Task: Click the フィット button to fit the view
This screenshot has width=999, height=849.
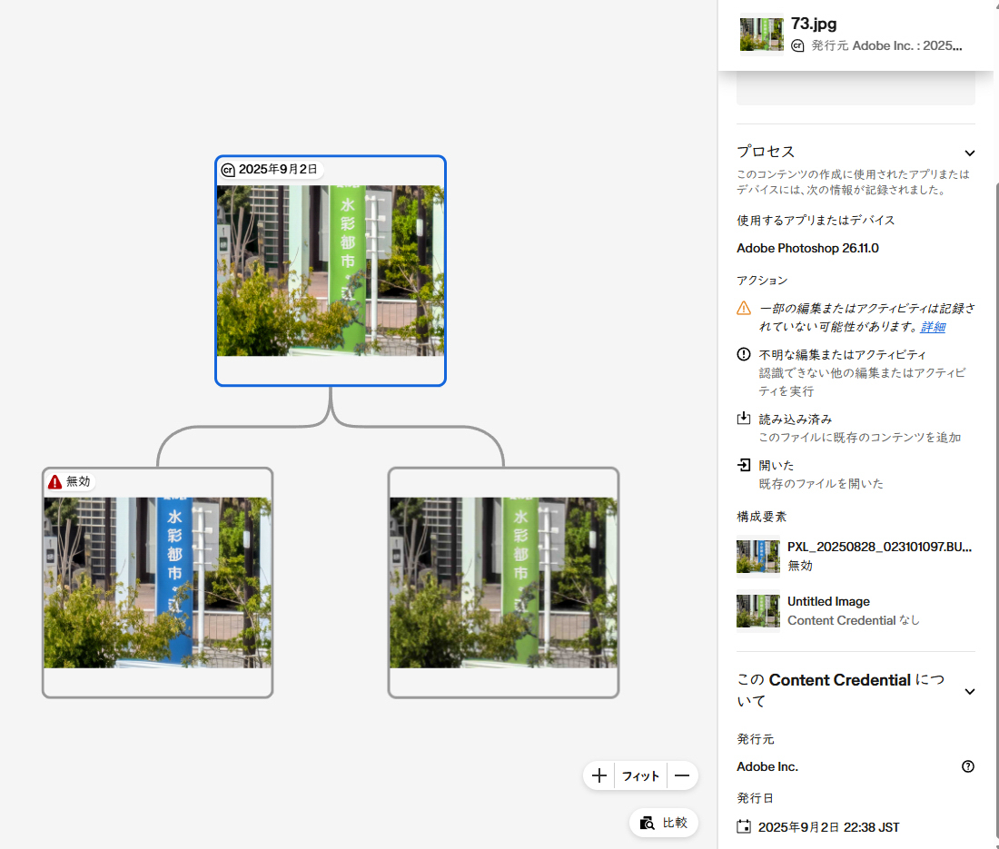Action: point(640,775)
